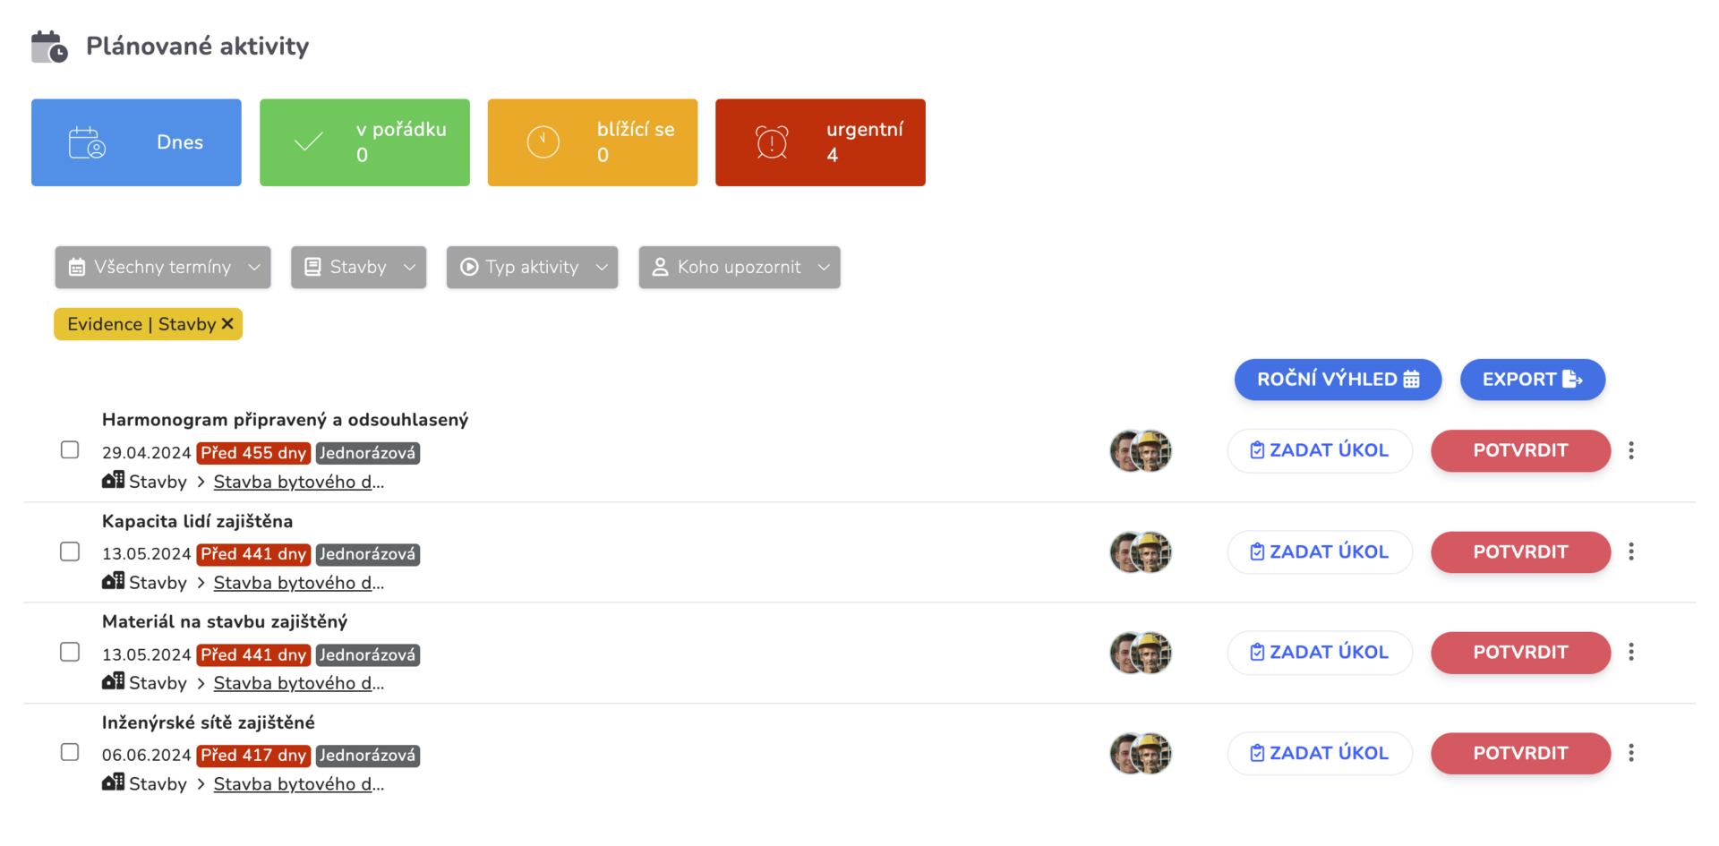Open the Koho upozornit dropdown

pos(740,267)
